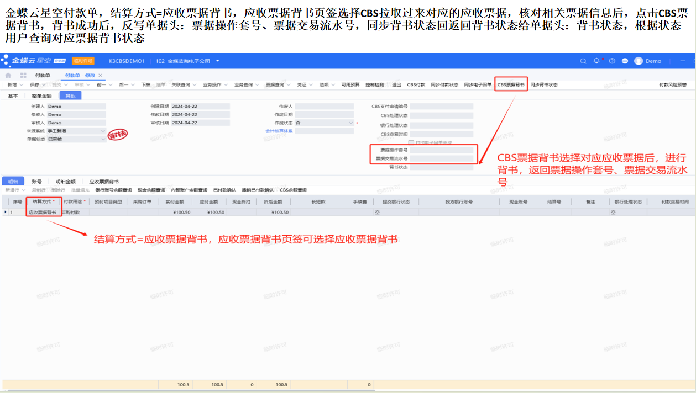This screenshot has width=696, height=393.
Task: Open the notifications bell
Action: pos(596,61)
